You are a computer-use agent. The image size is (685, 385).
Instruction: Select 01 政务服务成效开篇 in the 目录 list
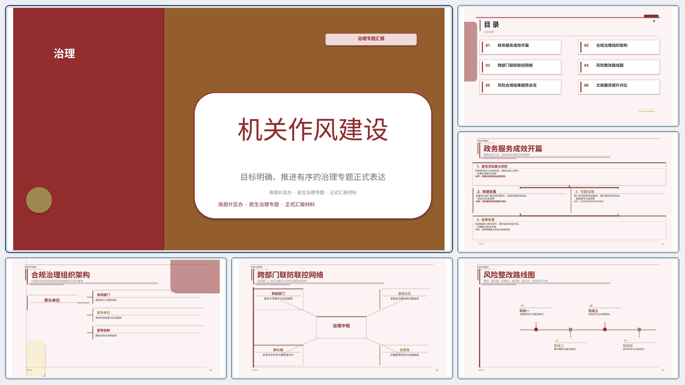pyautogui.click(x=520, y=47)
